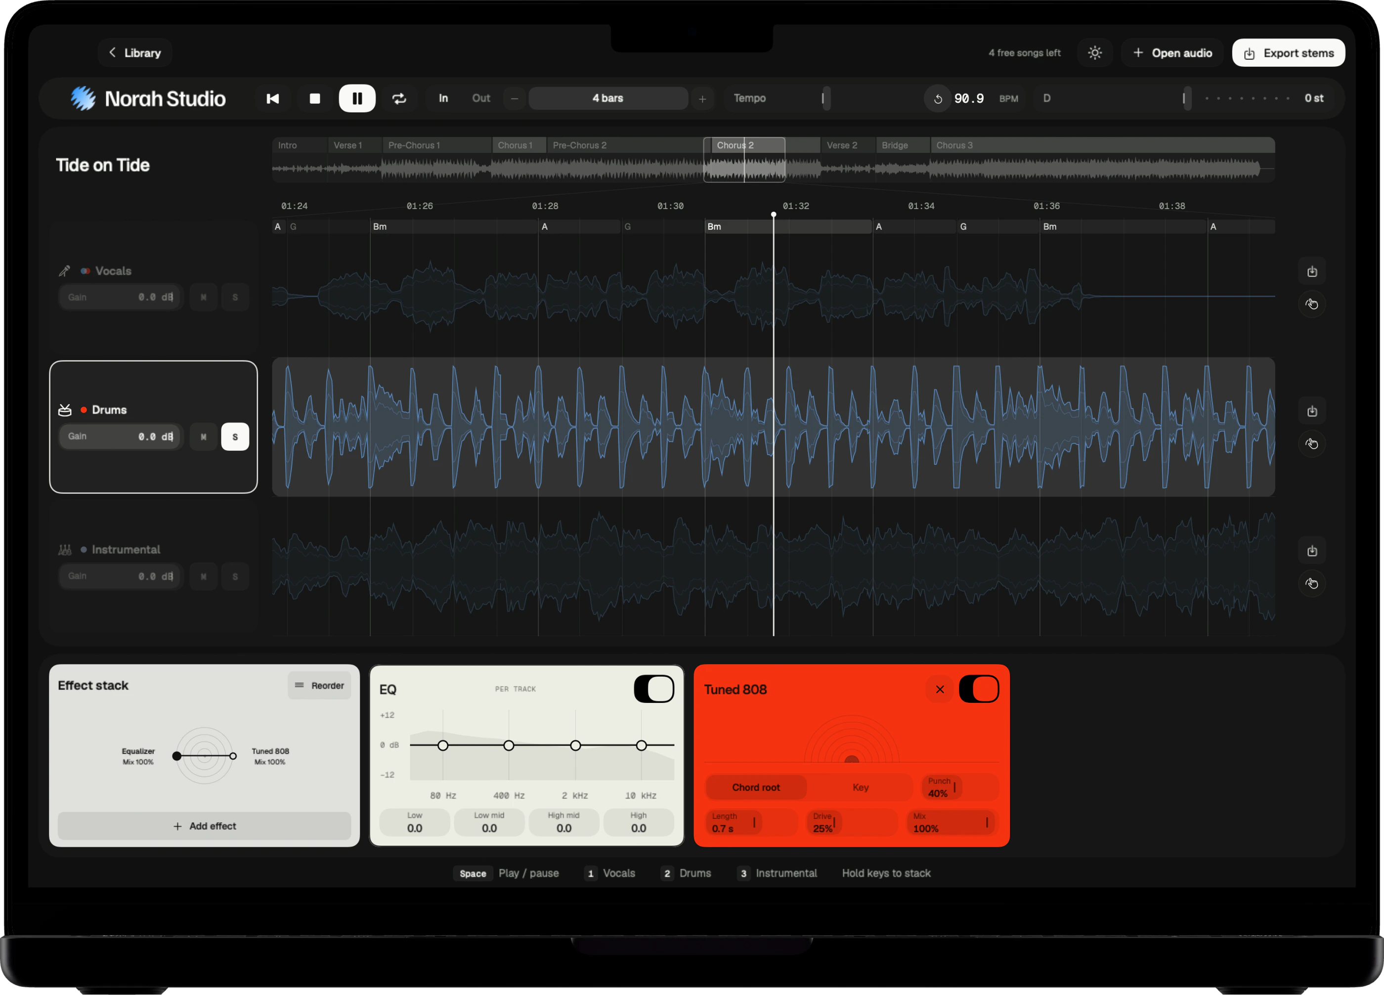
Task: Click the Drive 25% slider
Action: click(852, 822)
